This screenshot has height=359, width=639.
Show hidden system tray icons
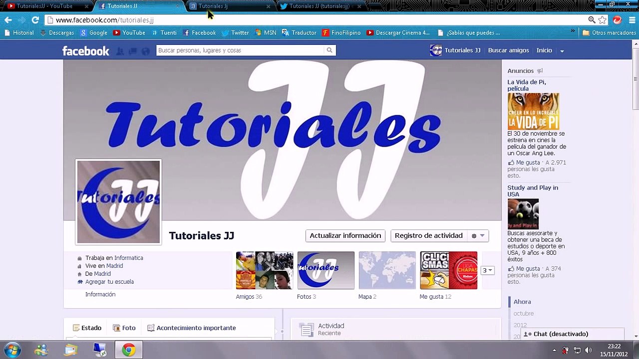click(x=554, y=350)
